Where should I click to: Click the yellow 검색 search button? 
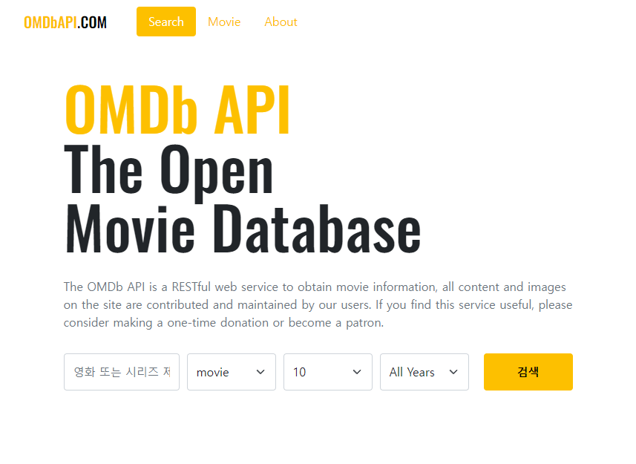528,372
